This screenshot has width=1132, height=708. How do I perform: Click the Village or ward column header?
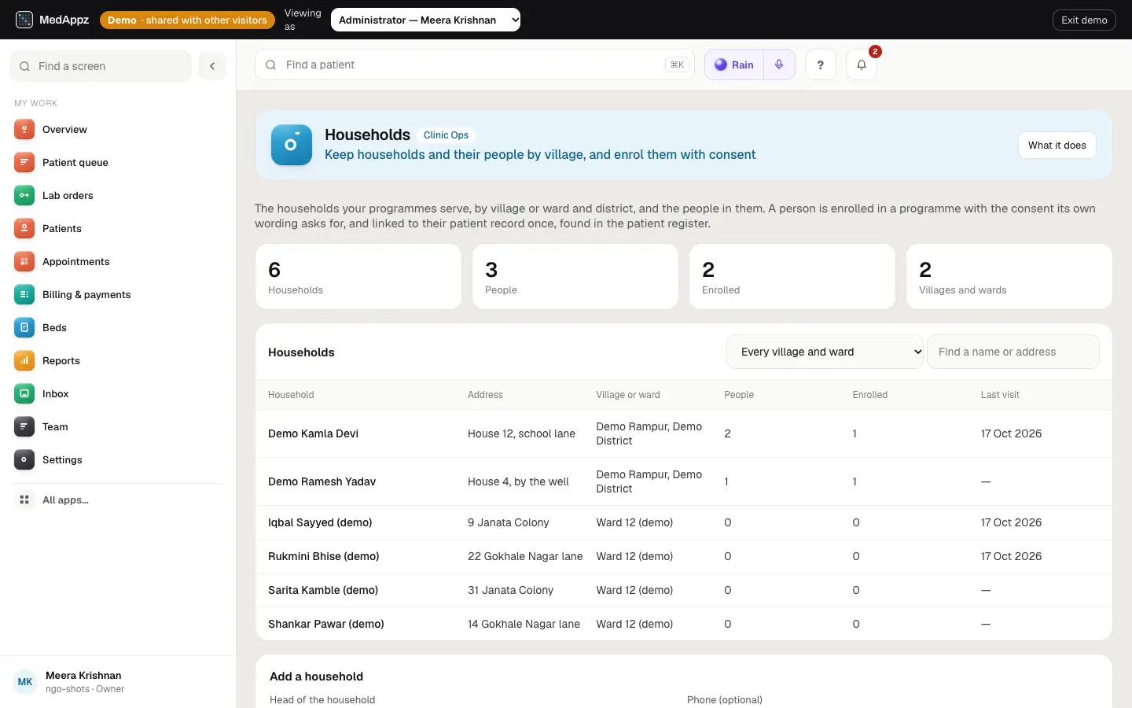pos(628,395)
